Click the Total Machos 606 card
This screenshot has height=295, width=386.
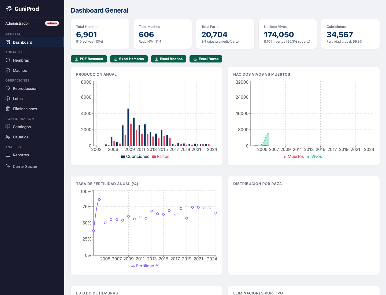click(x=162, y=34)
